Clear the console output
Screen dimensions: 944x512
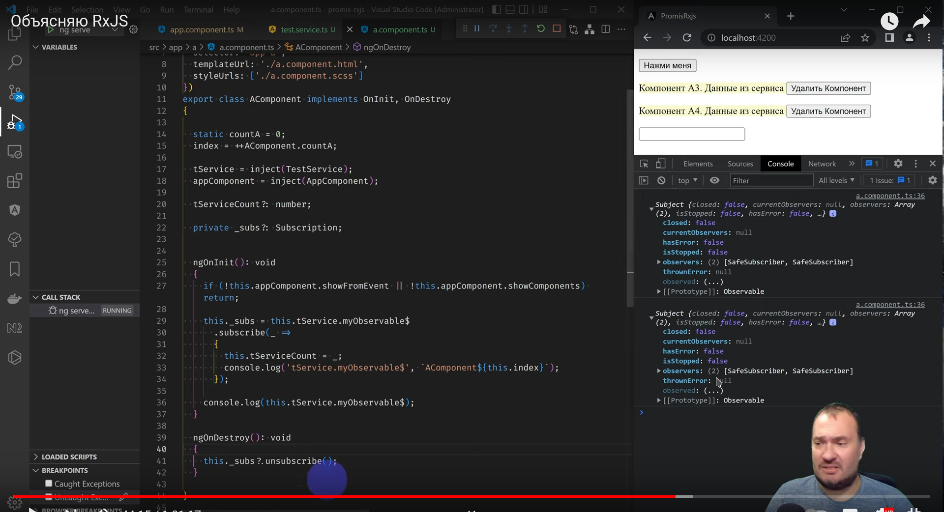[x=661, y=180]
